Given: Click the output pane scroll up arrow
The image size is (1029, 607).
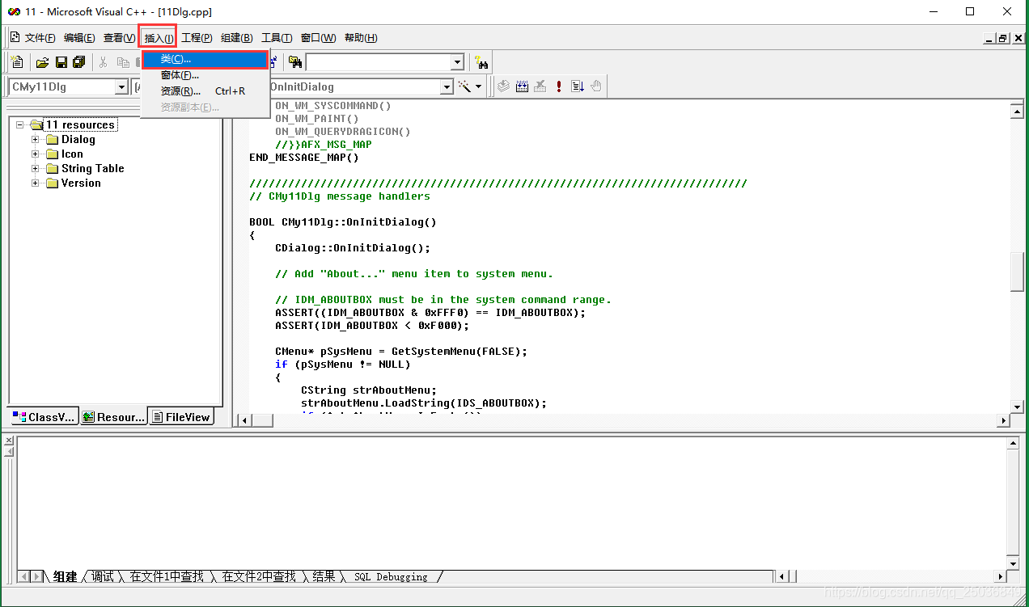Looking at the screenshot, I should [x=1014, y=443].
